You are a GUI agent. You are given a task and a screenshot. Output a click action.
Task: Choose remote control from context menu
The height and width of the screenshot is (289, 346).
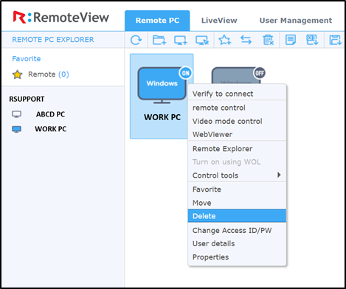(x=237, y=108)
